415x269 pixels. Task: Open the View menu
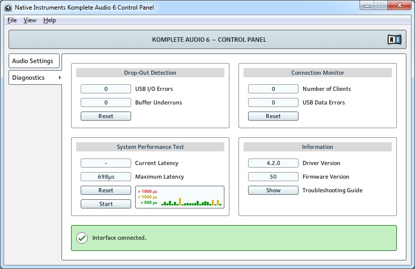coord(30,20)
